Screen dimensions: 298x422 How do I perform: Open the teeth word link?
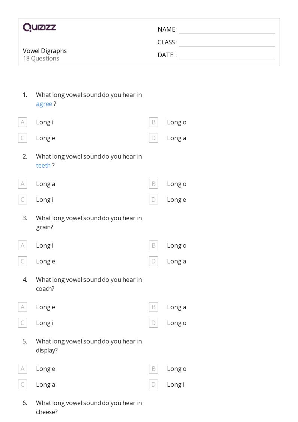[x=43, y=165]
